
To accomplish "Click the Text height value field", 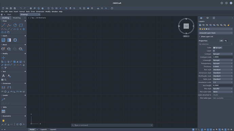I will click(222, 85).
